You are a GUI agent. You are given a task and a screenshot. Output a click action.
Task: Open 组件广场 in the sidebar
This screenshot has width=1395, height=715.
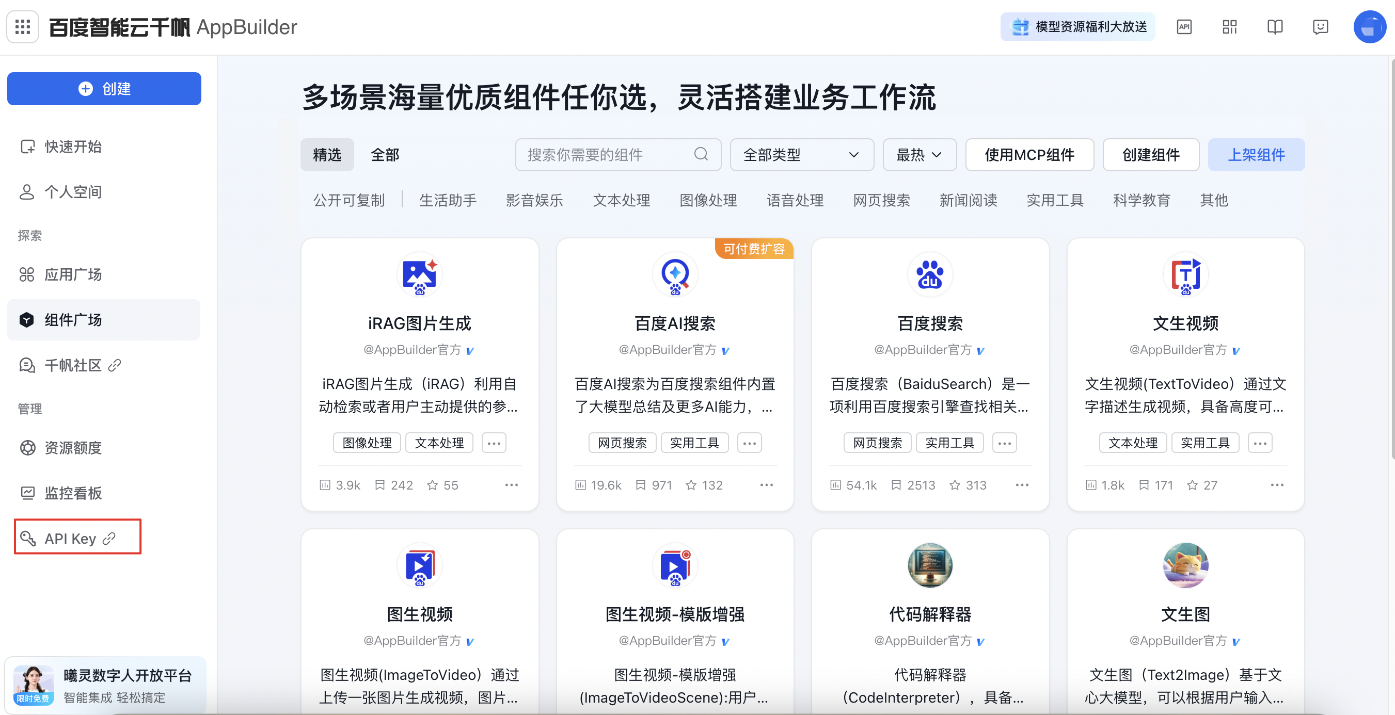point(104,320)
